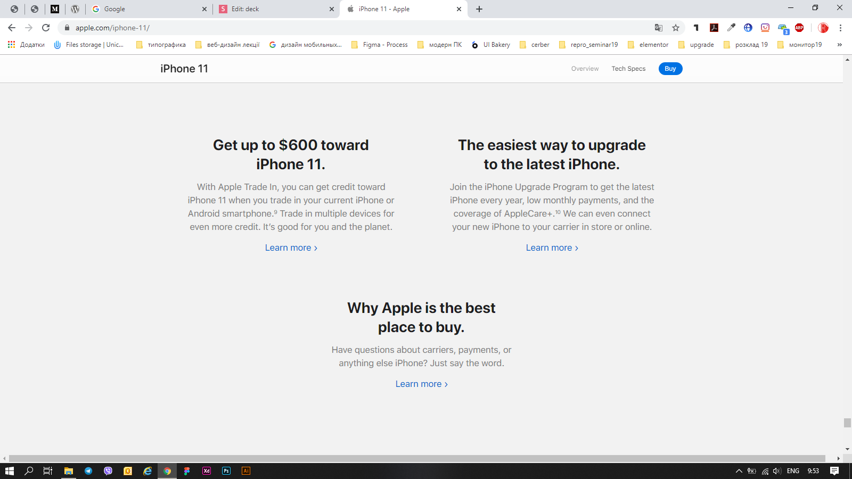Click the address bar URL field
Viewport: 852px width, 479px height.
point(357,28)
